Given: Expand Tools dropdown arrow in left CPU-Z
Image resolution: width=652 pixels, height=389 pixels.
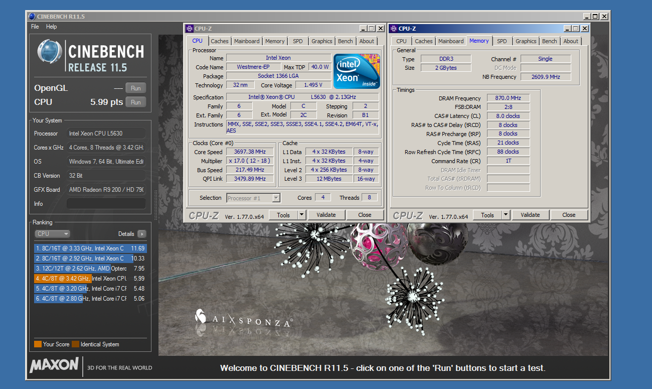Looking at the screenshot, I should coord(302,215).
